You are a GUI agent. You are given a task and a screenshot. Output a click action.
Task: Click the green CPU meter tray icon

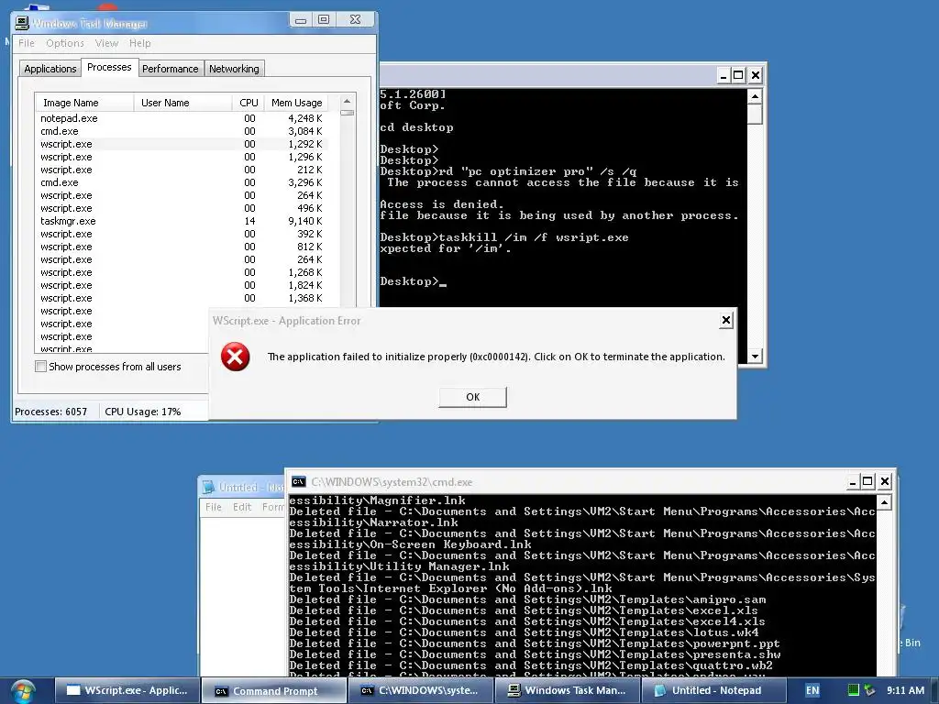[x=854, y=690]
